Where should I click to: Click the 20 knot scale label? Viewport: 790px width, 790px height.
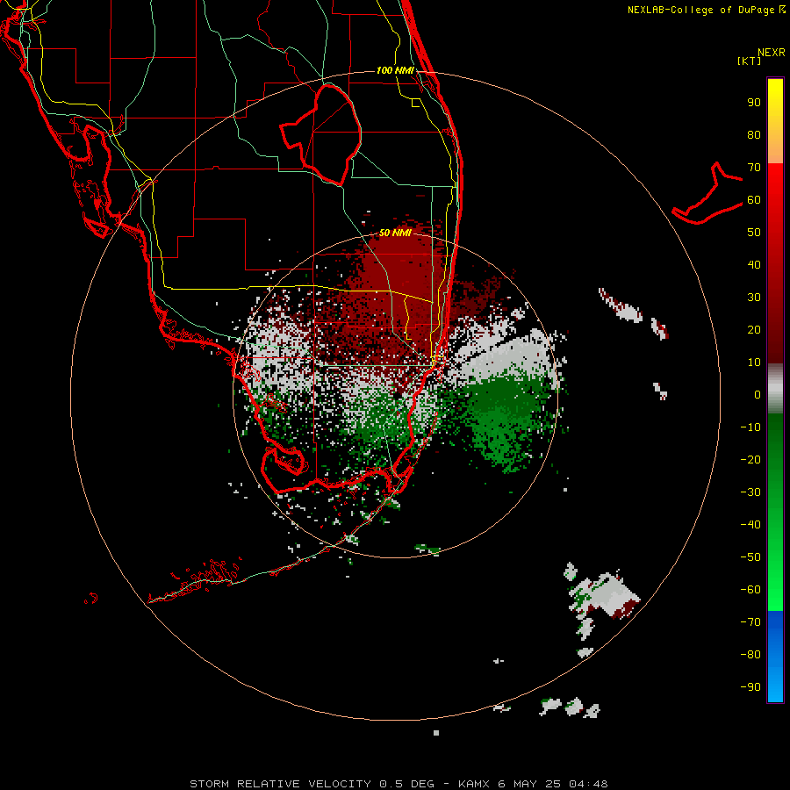(x=754, y=330)
